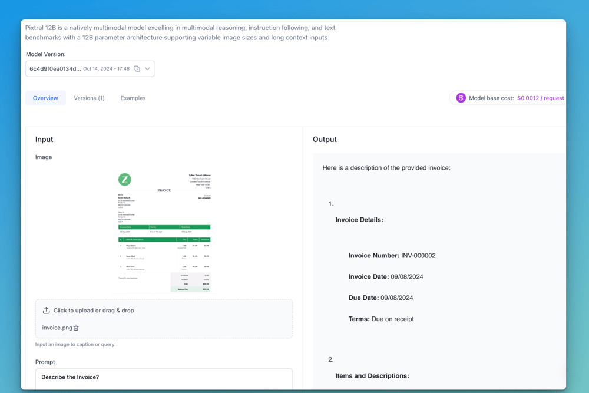Viewport: 589px width, 393px height.
Task: Click the Oct 14, 2024 version timestamp
Action: pyautogui.click(x=106, y=69)
